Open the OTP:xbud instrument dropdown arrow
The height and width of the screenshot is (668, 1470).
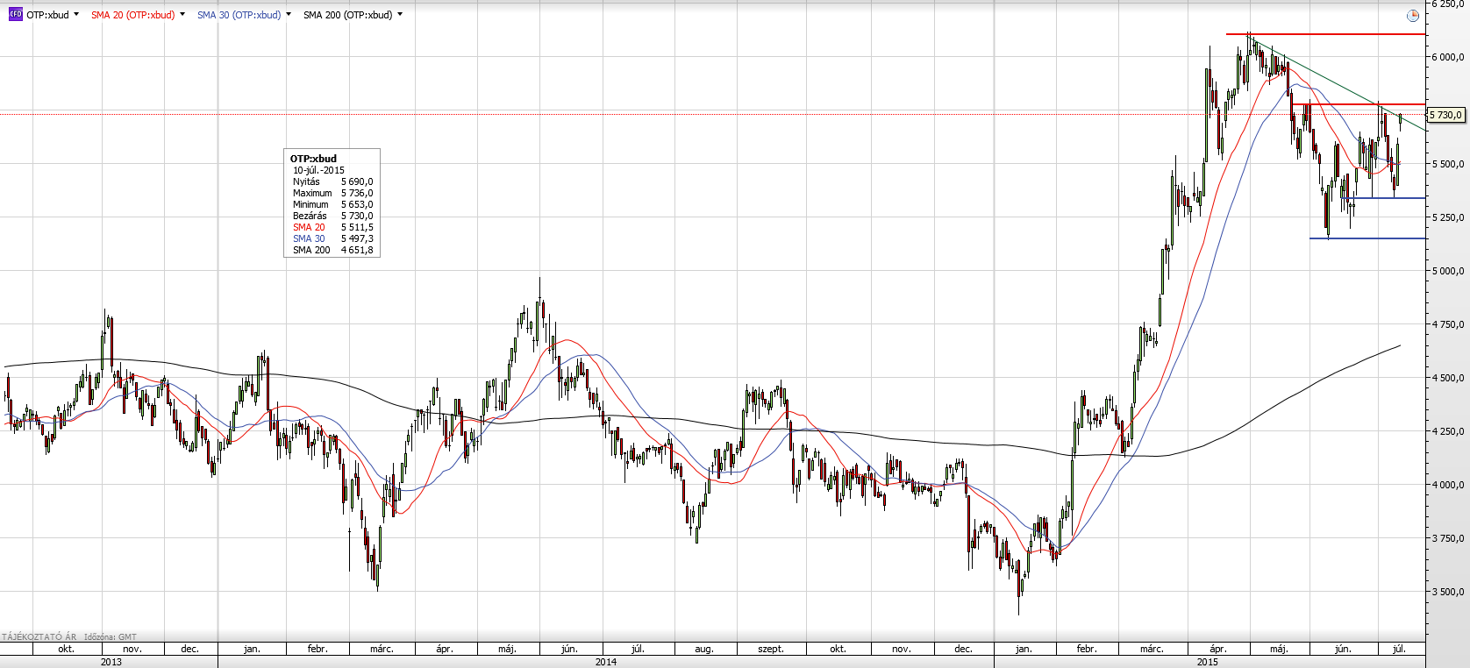tap(76, 15)
